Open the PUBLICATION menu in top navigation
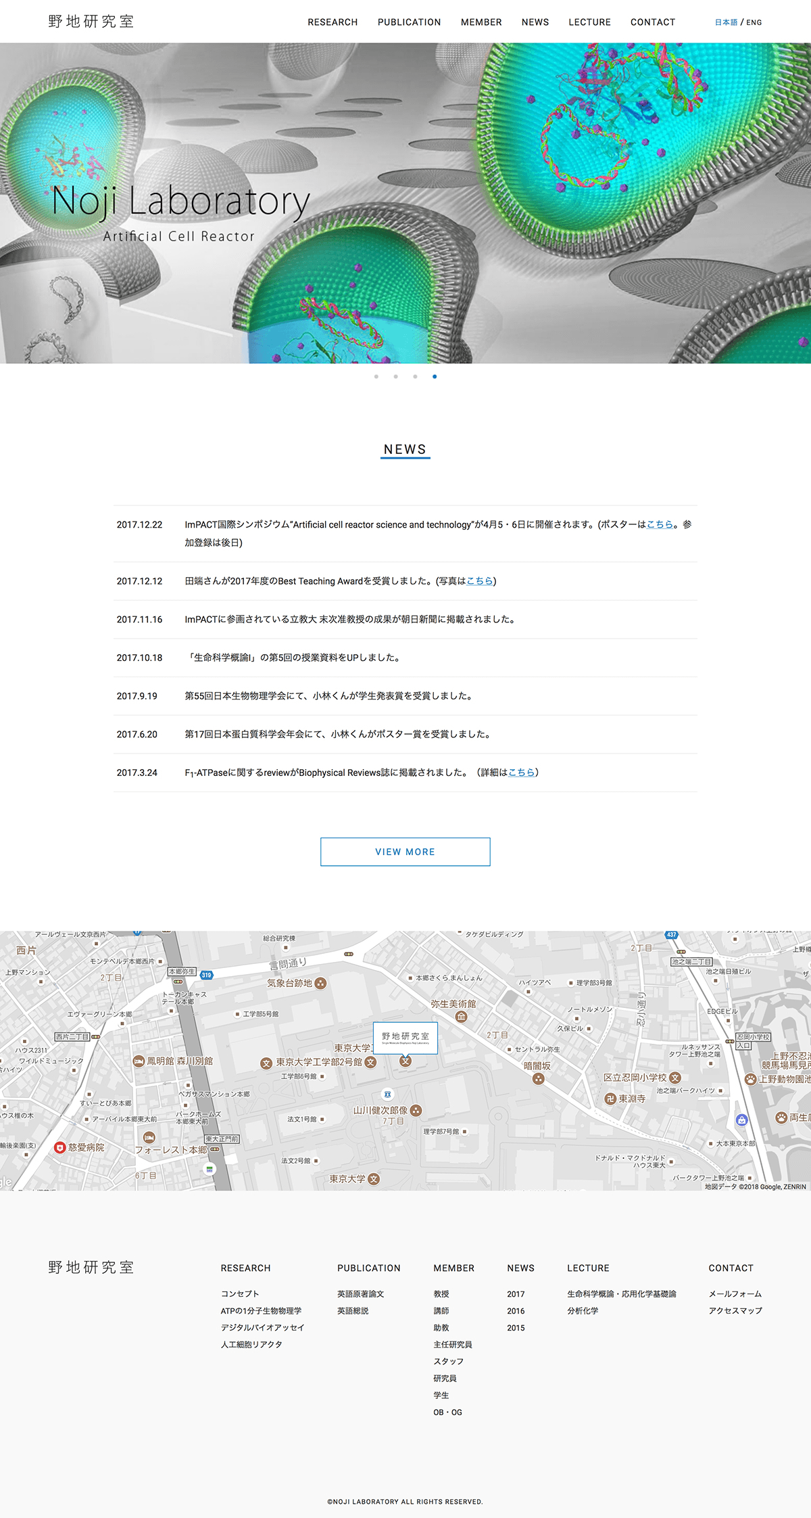The width and height of the screenshot is (811, 1518). (409, 22)
